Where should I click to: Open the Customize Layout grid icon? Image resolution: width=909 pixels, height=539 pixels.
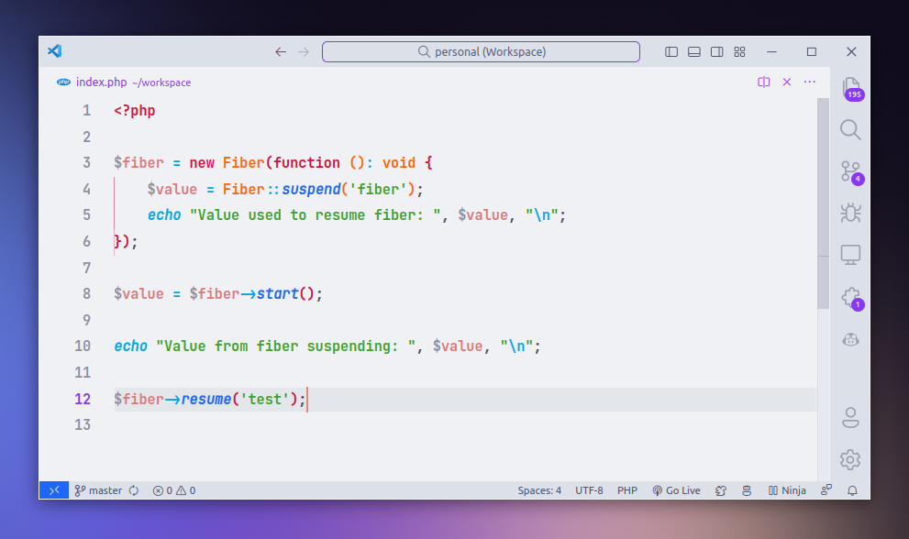739,52
